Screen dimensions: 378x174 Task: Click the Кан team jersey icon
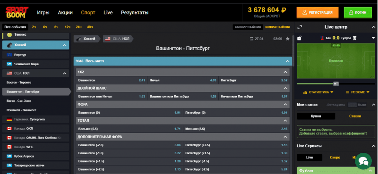coord(322,38)
